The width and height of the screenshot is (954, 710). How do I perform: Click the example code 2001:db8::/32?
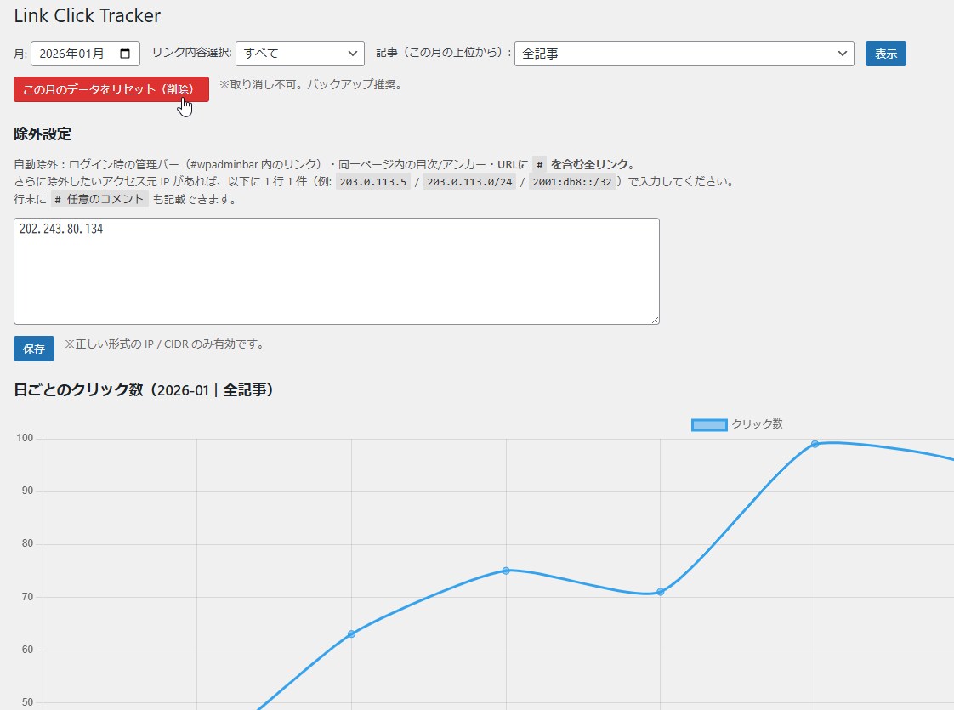tap(572, 182)
